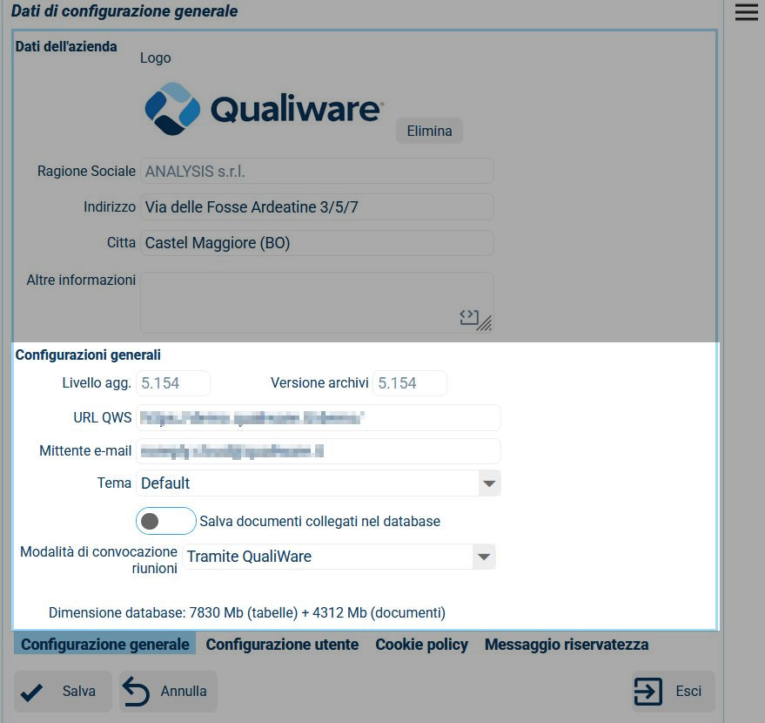Click the URL QWS input field
This screenshot has height=723, width=765.
click(319, 418)
